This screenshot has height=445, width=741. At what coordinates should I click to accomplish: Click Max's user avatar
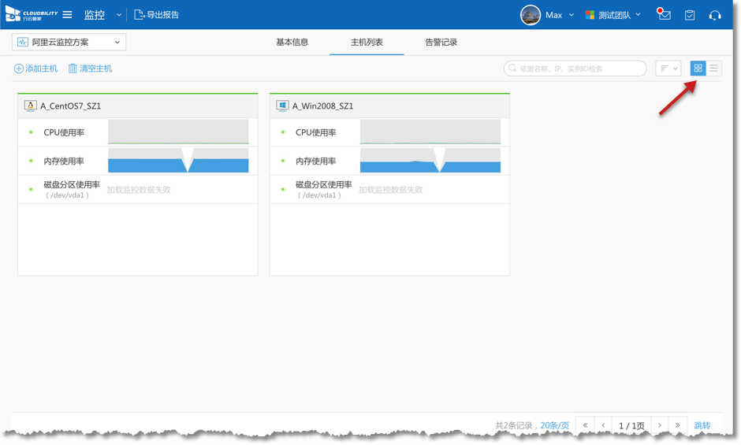[x=531, y=15]
